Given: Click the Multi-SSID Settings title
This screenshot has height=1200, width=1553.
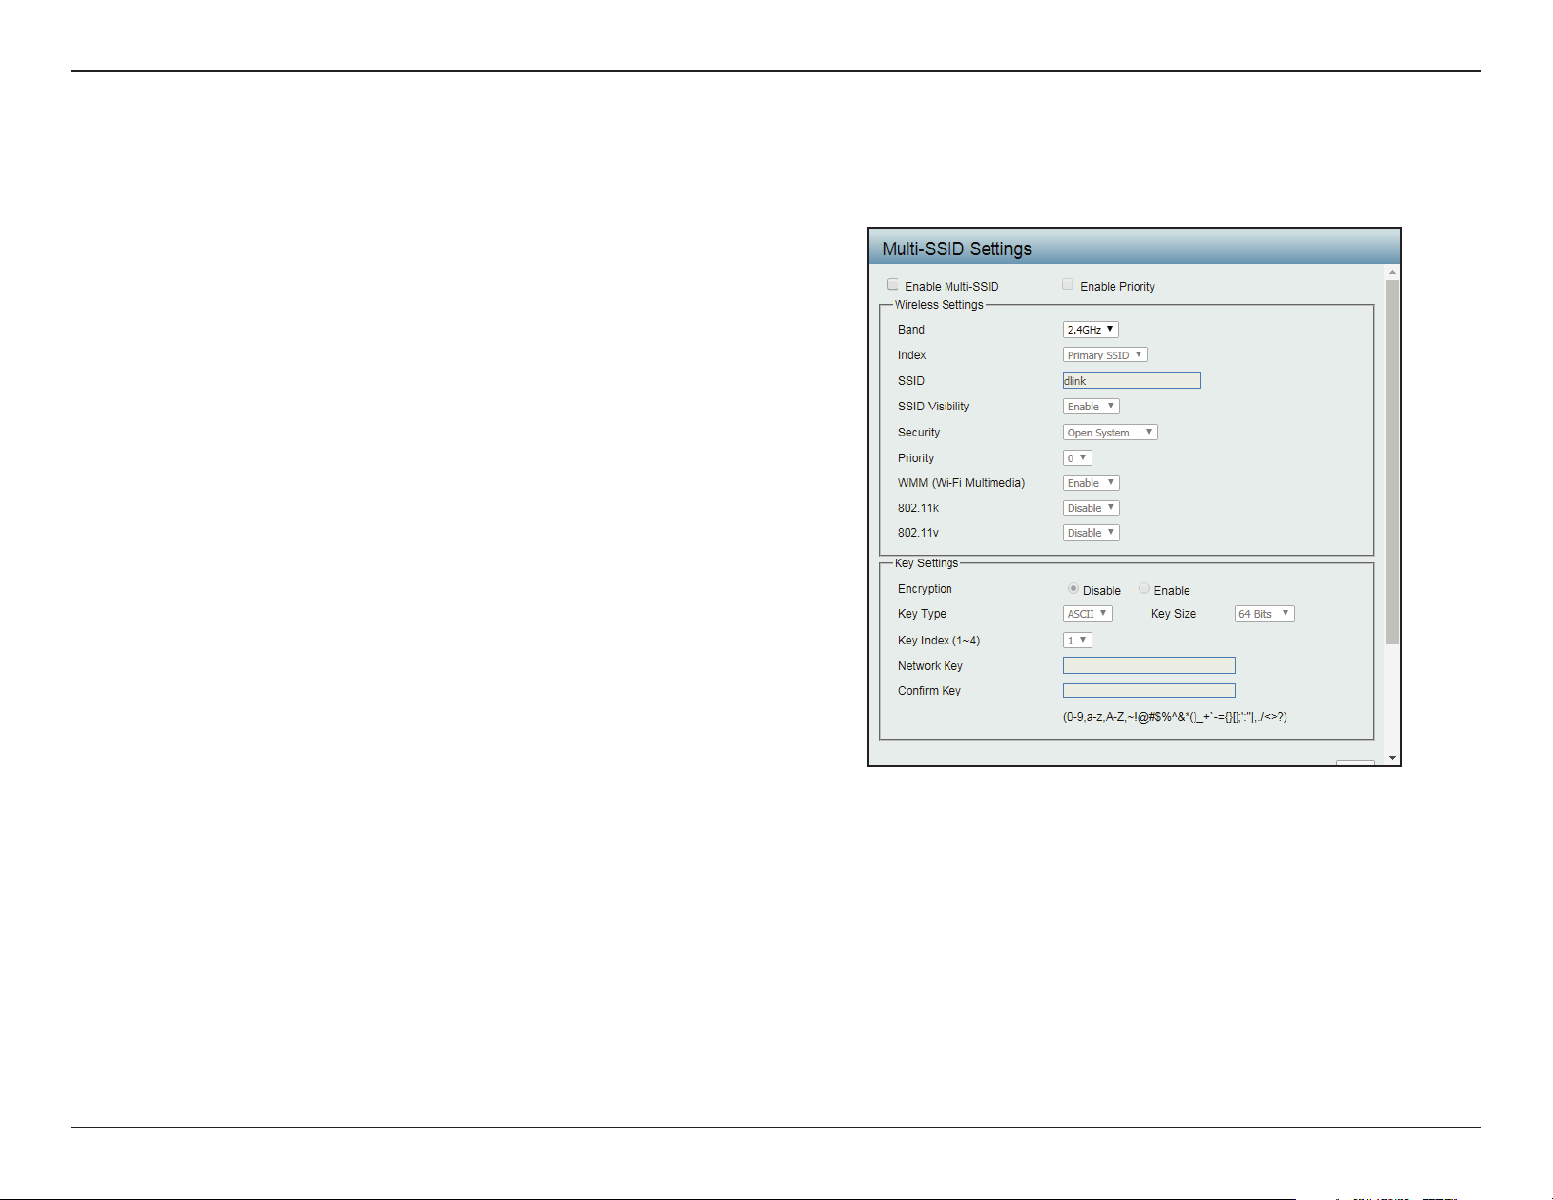Looking at the screenshot, I should 956,249.
